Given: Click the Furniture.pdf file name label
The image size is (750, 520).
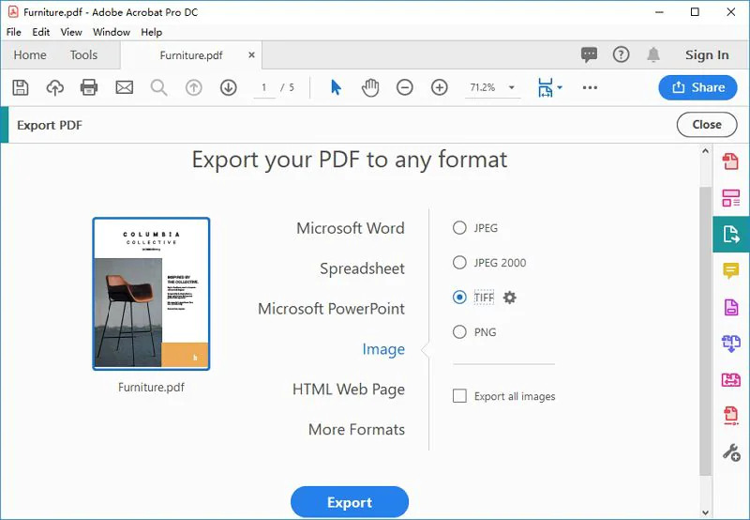Looking at the screenshot, I should [151, 388].
